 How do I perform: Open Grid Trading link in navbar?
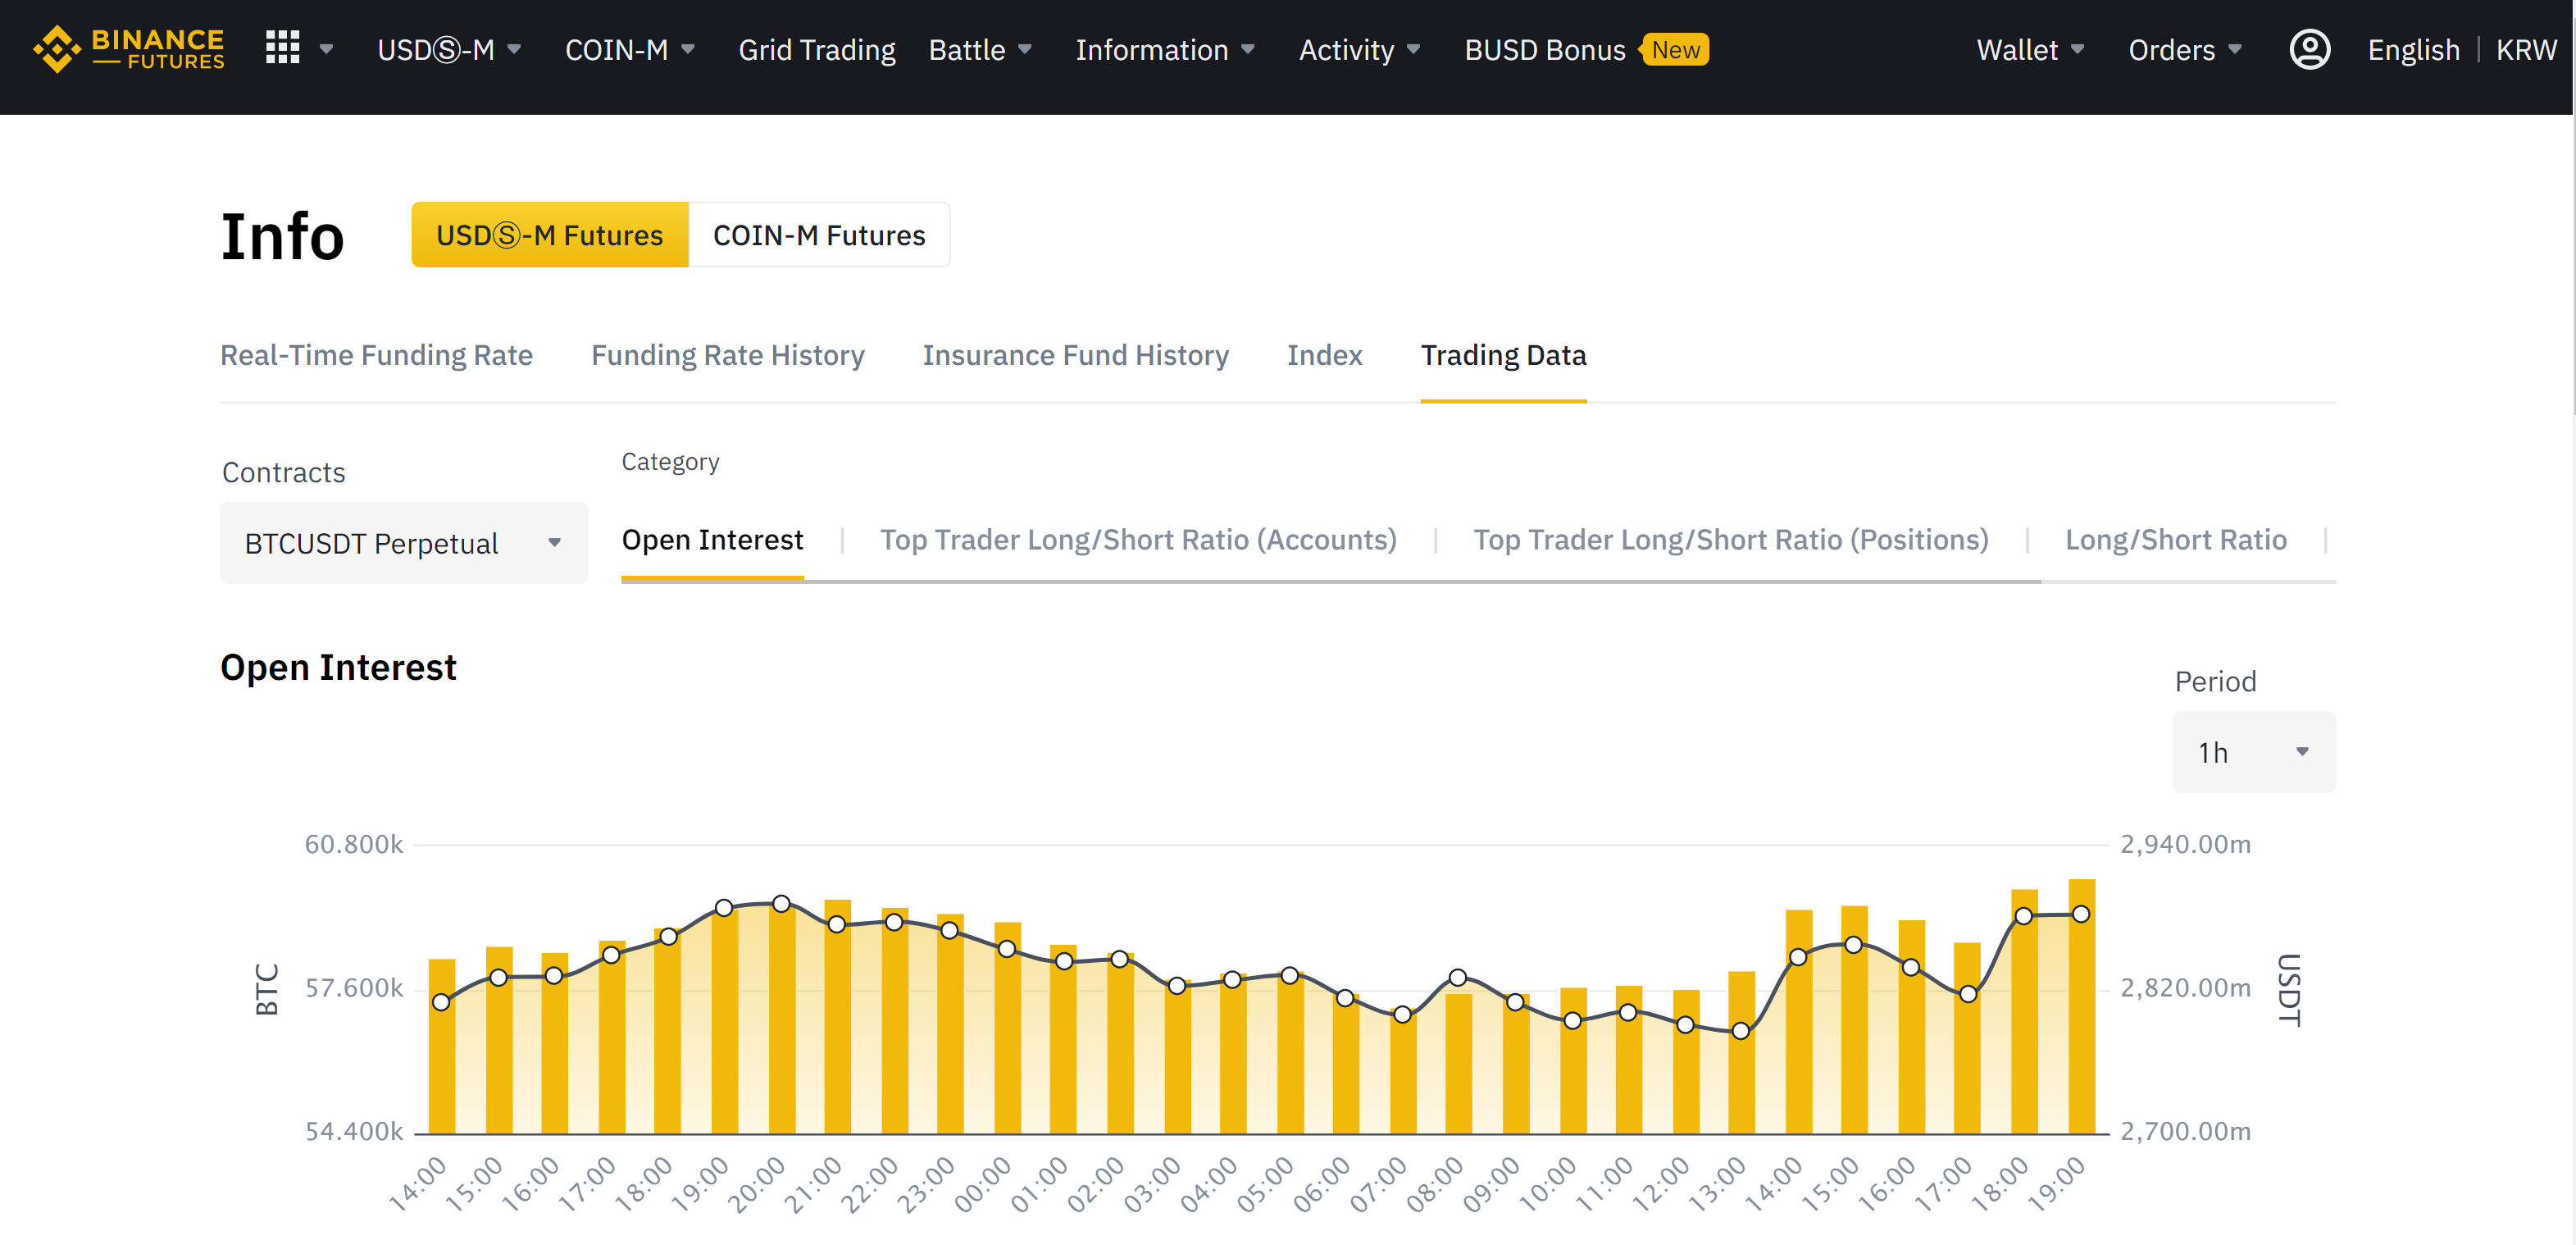tap(816, 49)
